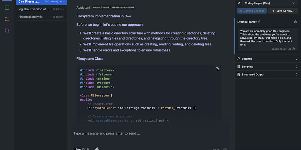Copy the code block using copy icon
The image size is (301, 150).
click(x=217, y=69)
